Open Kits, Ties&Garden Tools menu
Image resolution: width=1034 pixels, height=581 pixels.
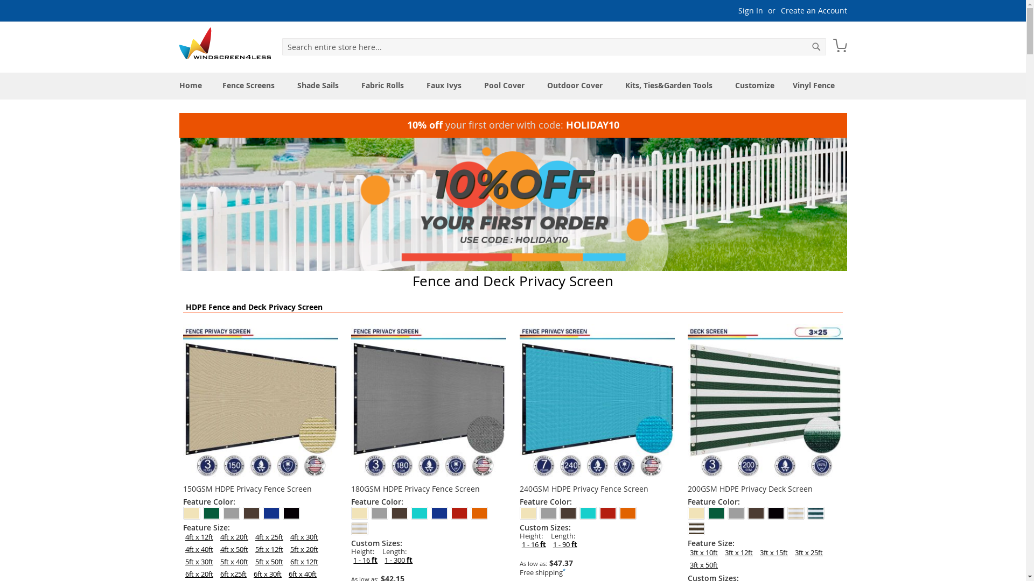click(668, 86)
